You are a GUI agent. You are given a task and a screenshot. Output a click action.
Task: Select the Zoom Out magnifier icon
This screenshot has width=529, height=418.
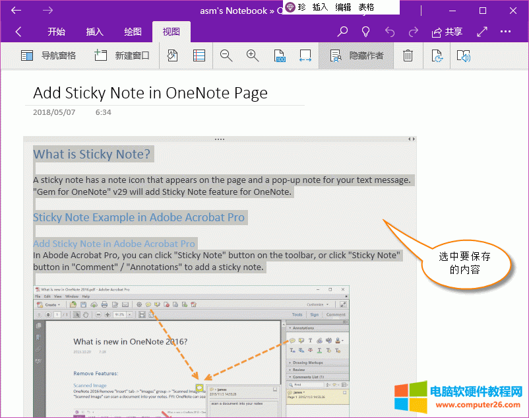(226, 55)
